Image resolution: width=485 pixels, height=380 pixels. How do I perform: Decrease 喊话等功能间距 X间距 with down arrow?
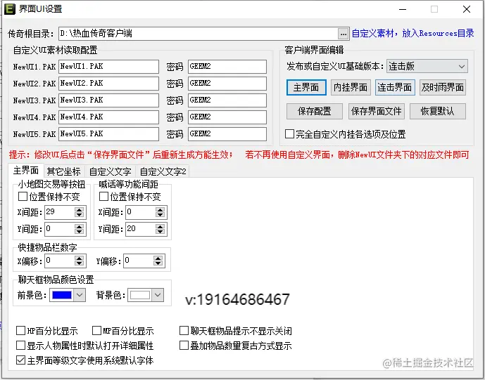point(160,215)
